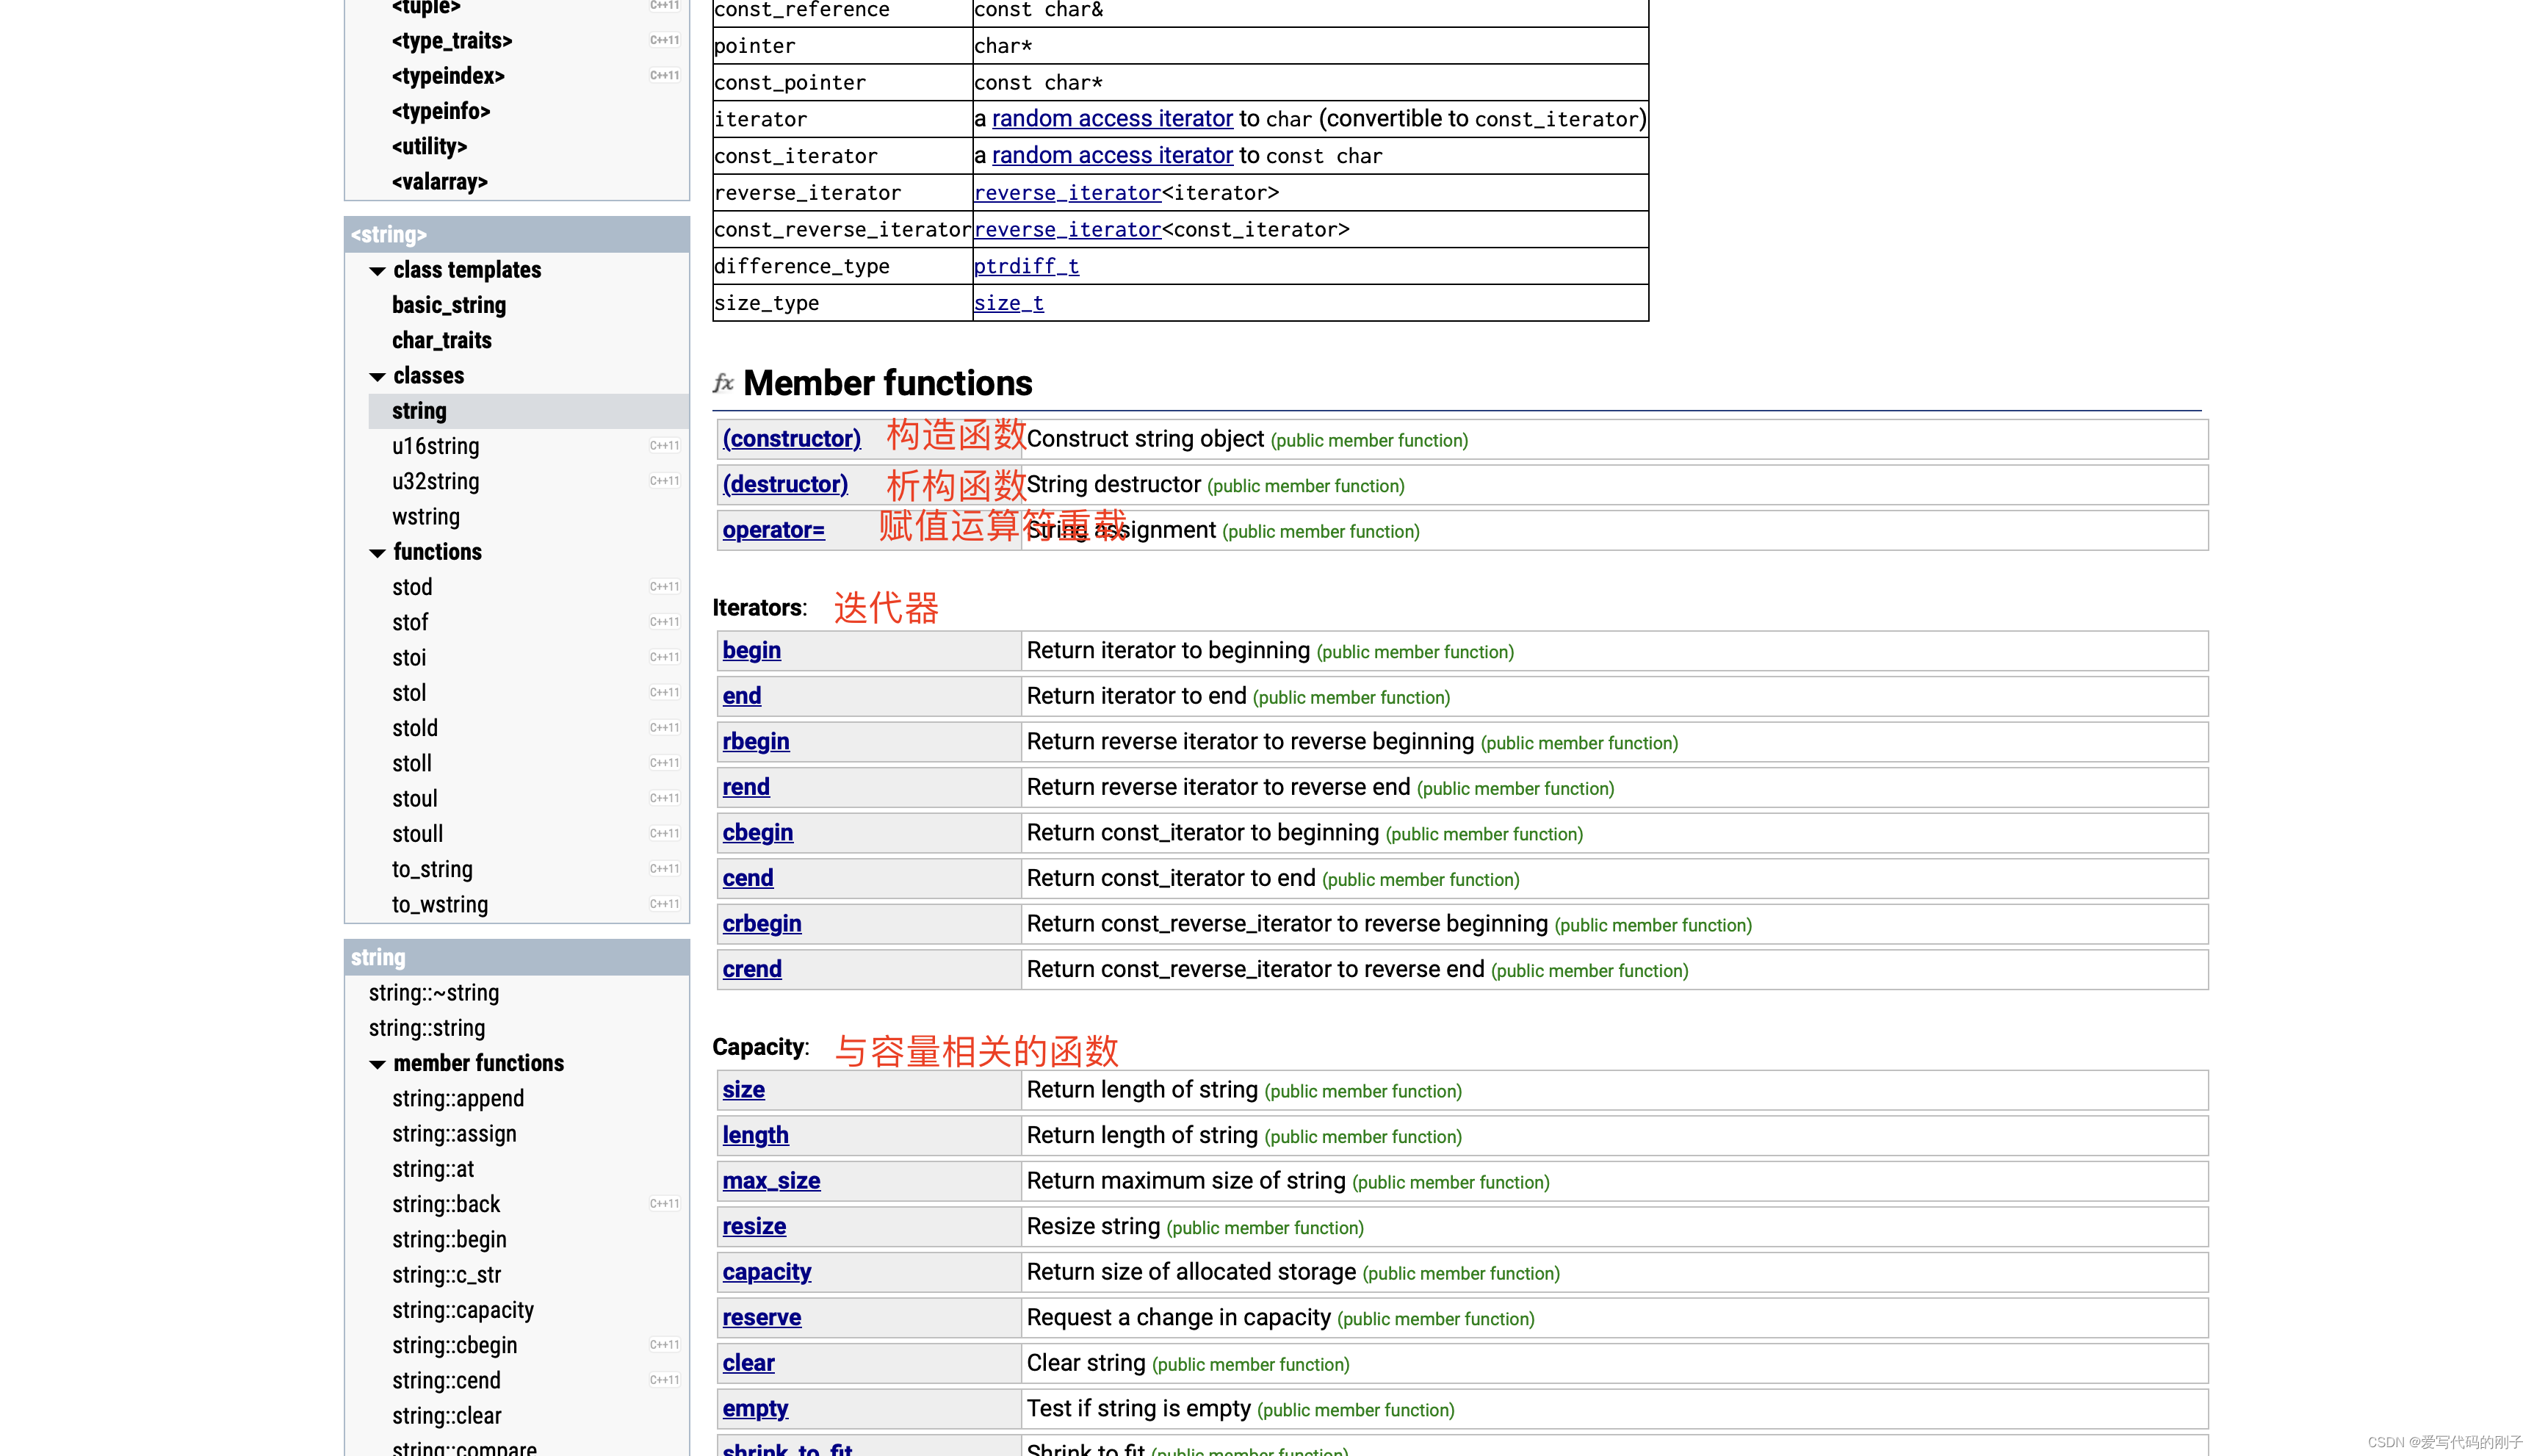Follow reverse_iterator link in const_reverse_iterator row
Image resolution: width=2534 pixels, height=1456 pixels.
pos(1067,230)
